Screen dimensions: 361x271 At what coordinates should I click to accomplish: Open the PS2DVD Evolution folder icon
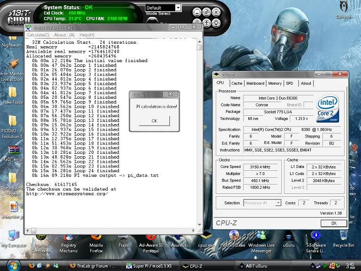pos(12,127)
